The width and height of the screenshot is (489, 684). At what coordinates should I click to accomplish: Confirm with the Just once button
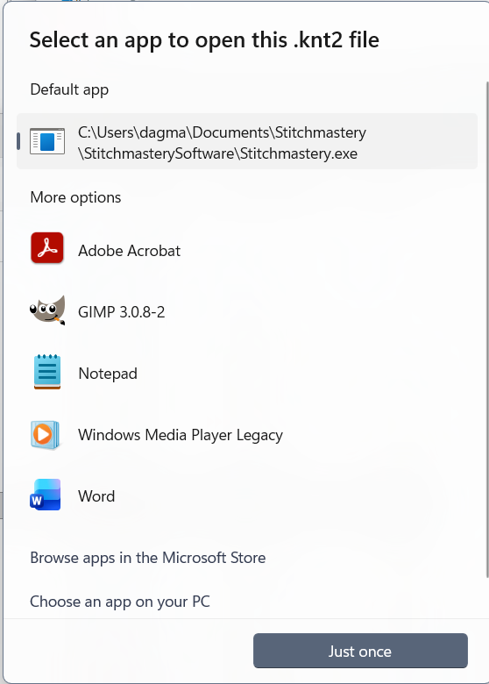360,651
